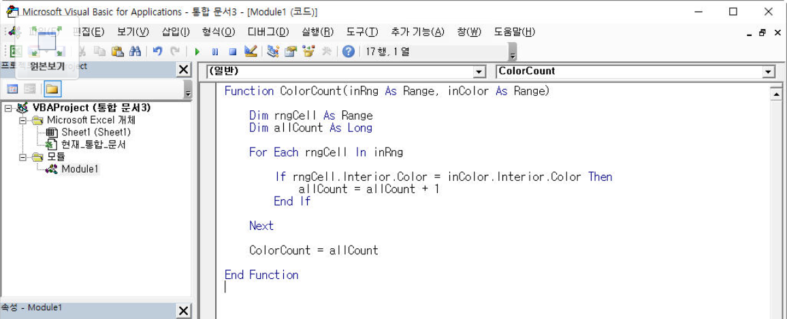The height and width of the screenshot is (319, 787).
Task: Open the Properties Window icon
Action: pyautogui.click(x=291, y=51)
